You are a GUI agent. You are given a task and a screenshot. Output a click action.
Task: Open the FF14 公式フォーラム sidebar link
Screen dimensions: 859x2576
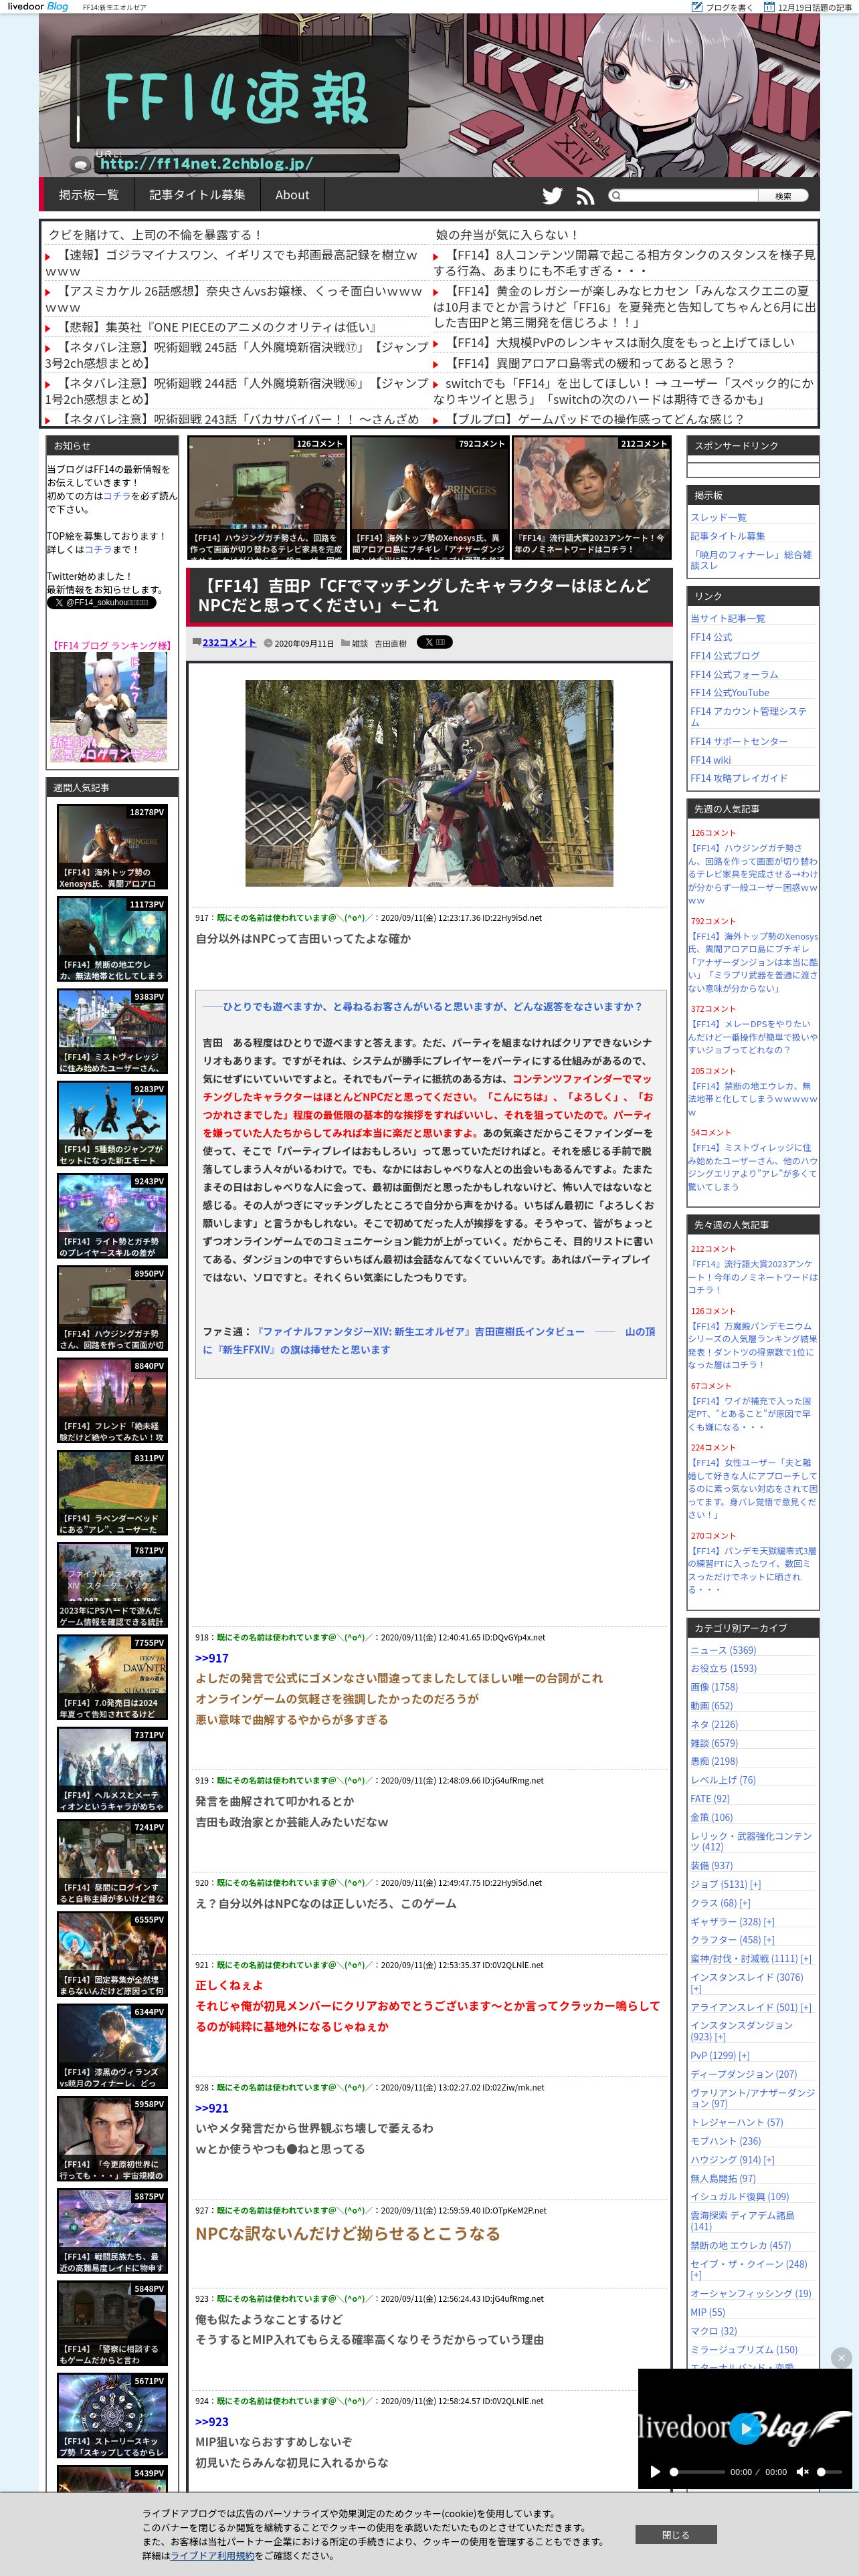[x=734, y=674]
